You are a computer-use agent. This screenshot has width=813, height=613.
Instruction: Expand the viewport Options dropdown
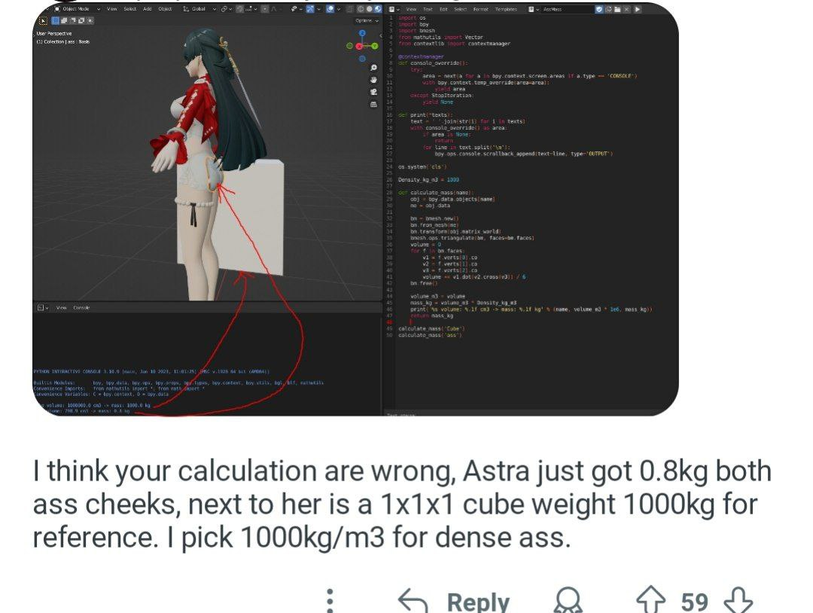point(367,21)
